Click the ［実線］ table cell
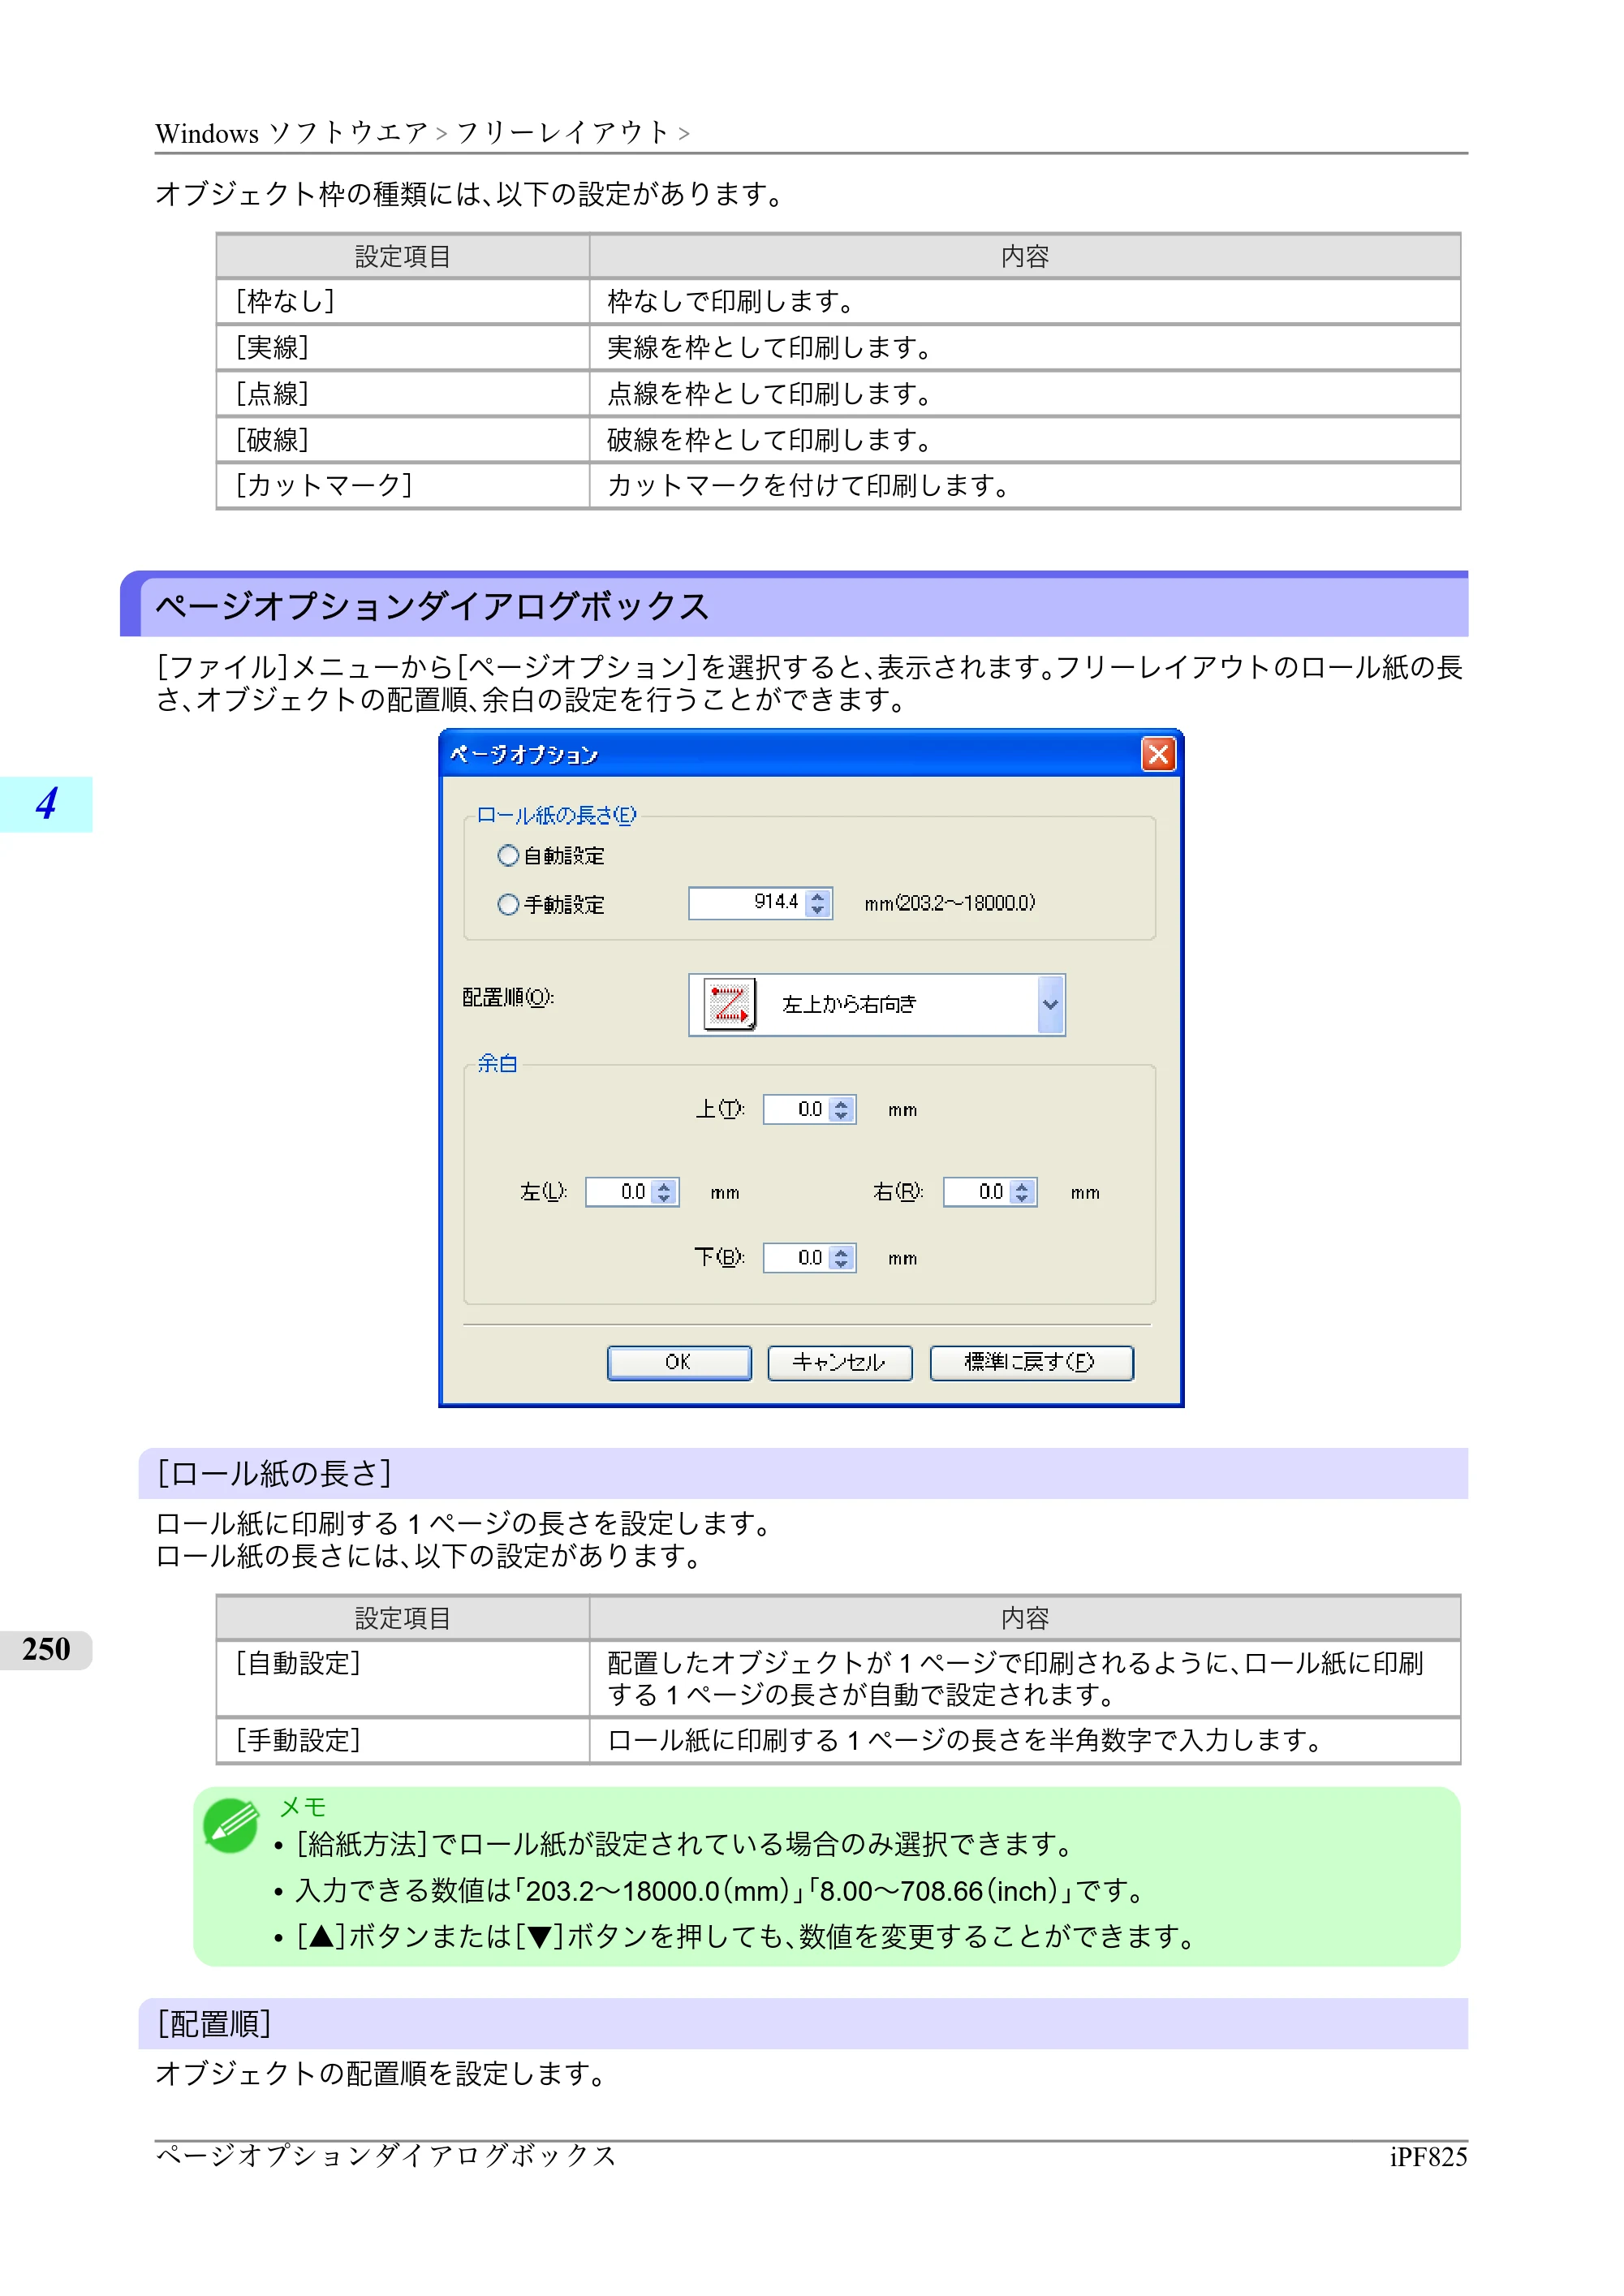 tap(403, 348)
